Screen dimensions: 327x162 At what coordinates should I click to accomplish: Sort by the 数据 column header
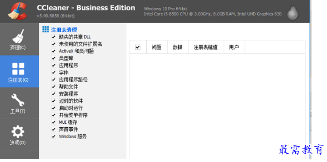(178, 47)
